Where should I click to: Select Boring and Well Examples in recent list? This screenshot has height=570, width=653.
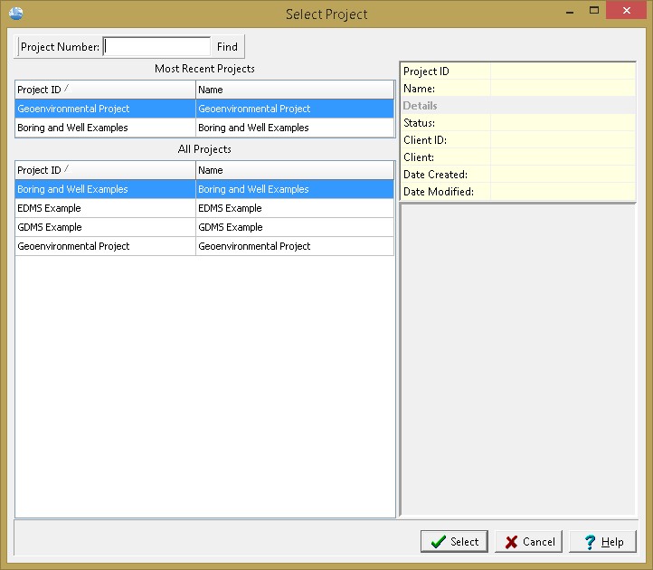[105, 128]
